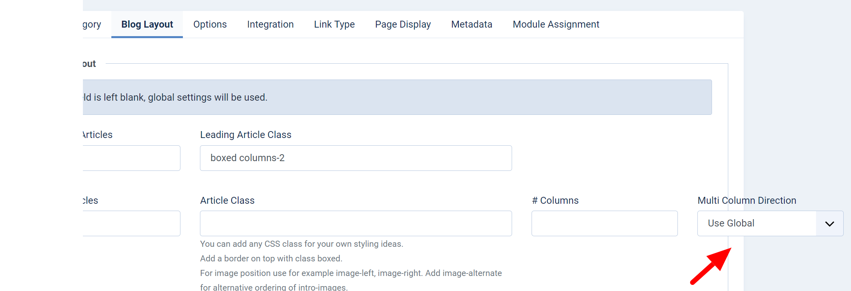The height and width of the screenshot is (291, 851).
Task: Click the active Blog Layout tab
Action: [x=147, y=24]
